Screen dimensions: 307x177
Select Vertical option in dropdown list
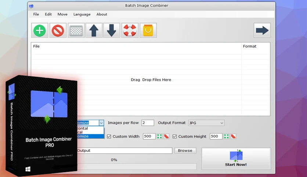pos(90,132)
